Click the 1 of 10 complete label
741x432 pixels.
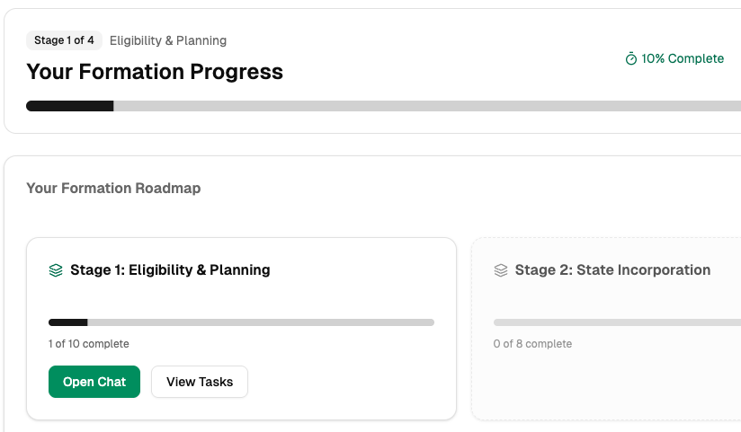pyautogui.click(x=88, y=344)
